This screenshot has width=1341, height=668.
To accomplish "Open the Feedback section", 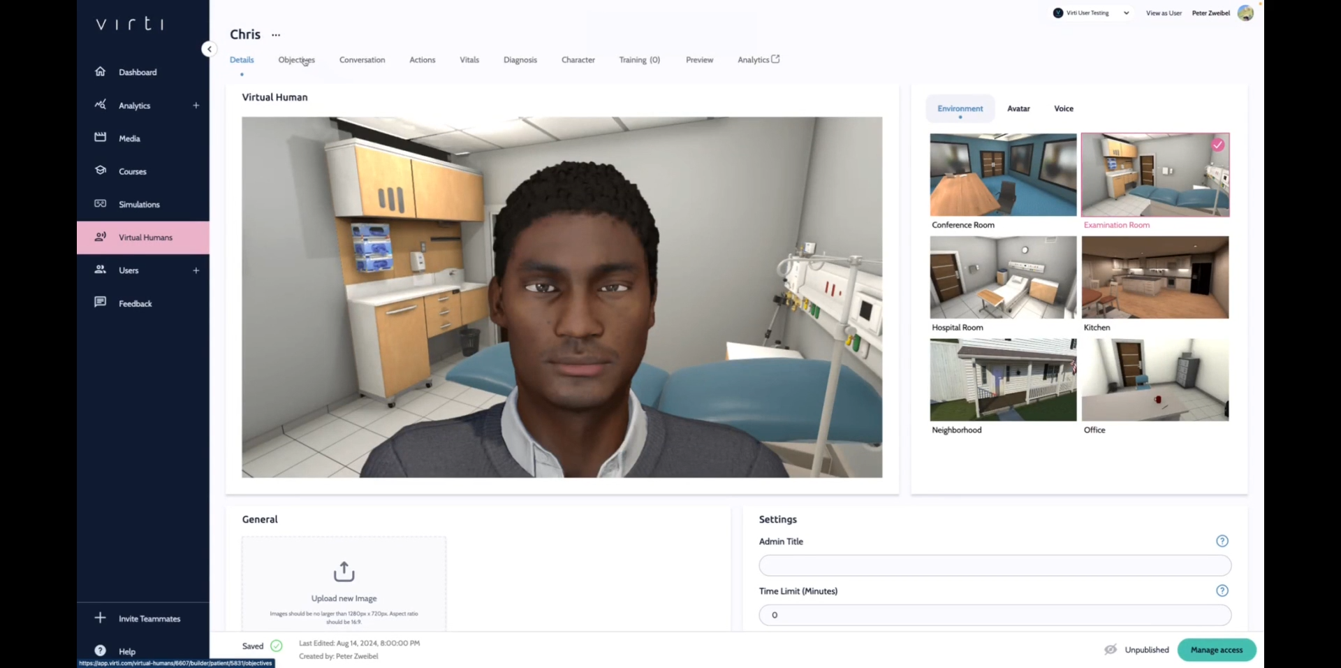I will (x=135, y=303).
